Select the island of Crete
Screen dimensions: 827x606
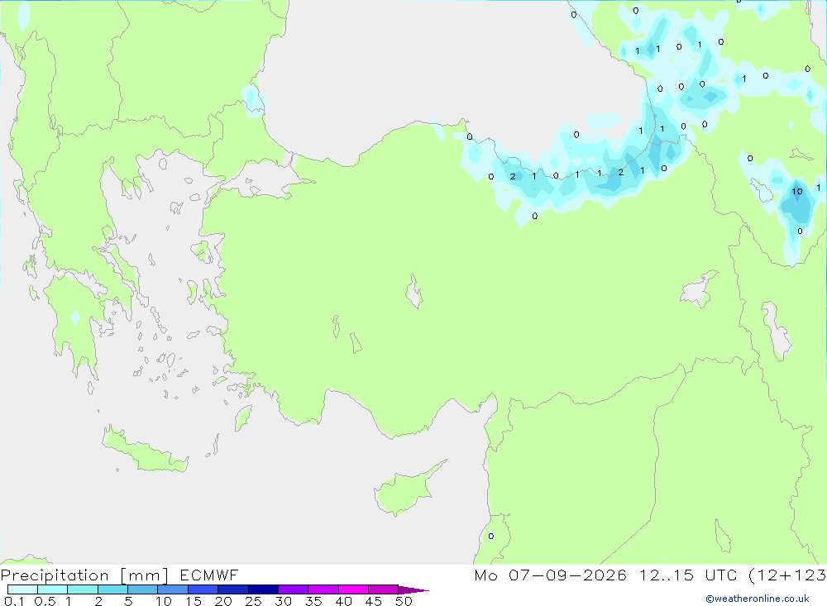click(145, 450)
